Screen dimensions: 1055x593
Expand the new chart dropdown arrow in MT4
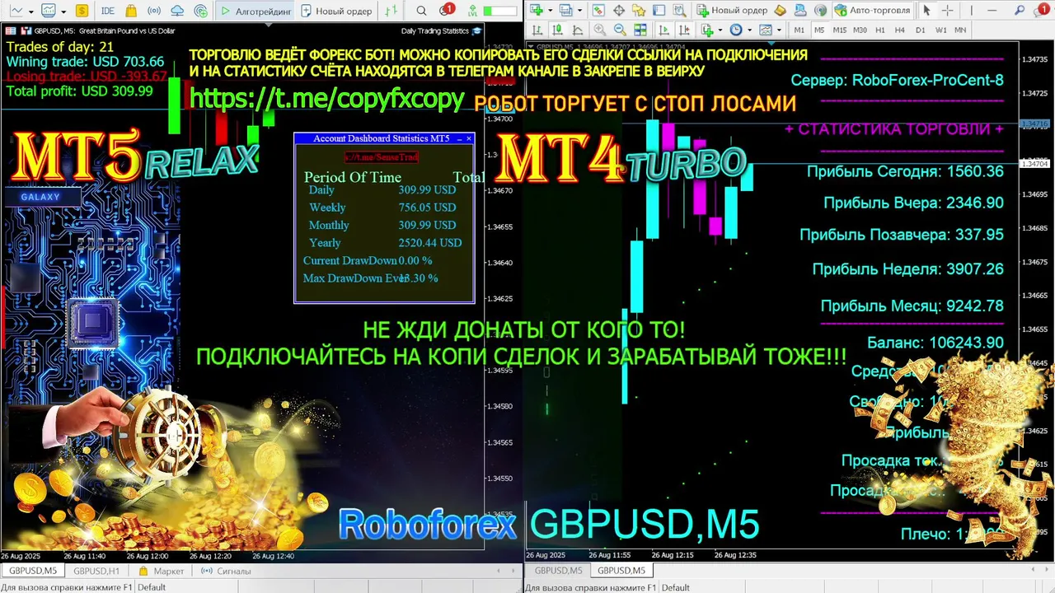pos(550,10)
